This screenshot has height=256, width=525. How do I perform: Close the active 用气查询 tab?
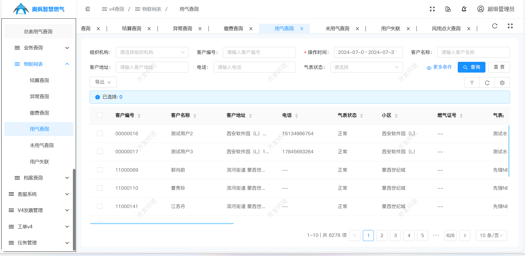pyautogui.click(x=302, y=29)
